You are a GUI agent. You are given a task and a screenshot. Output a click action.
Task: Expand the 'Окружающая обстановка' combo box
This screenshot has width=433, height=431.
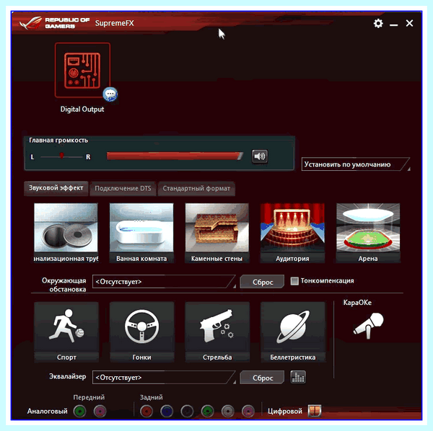(x=164, y=282)
